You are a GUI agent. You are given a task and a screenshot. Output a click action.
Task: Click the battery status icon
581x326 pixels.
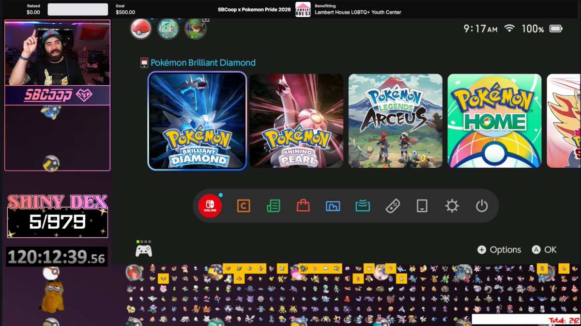(556, 29)
